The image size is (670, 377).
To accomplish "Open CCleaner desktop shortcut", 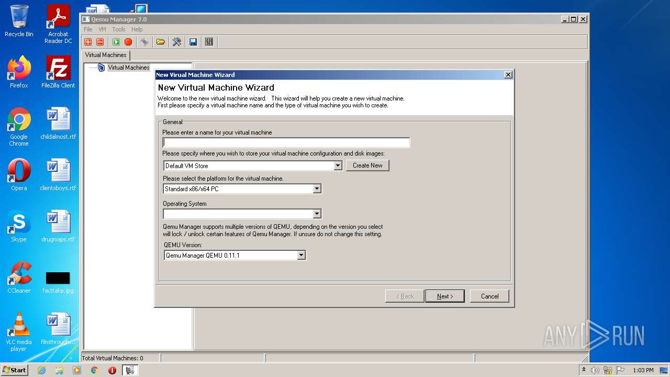I will pyautogui.click(x=19, y=278).
